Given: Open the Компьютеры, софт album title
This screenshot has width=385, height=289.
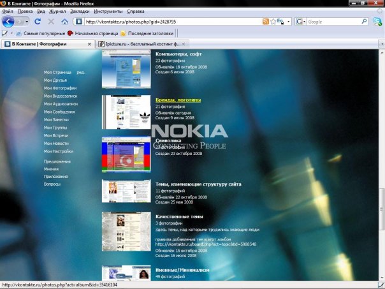Looking at the screenshot, I should (178, 54).
